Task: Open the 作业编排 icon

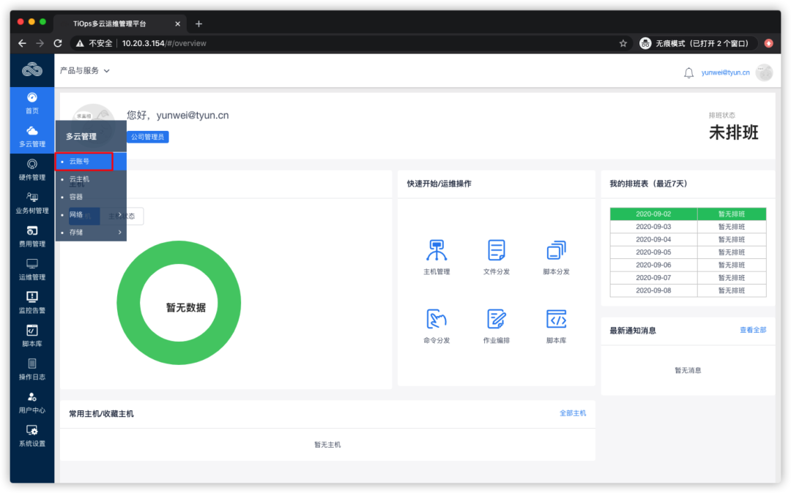Action: tap(497, 324)
